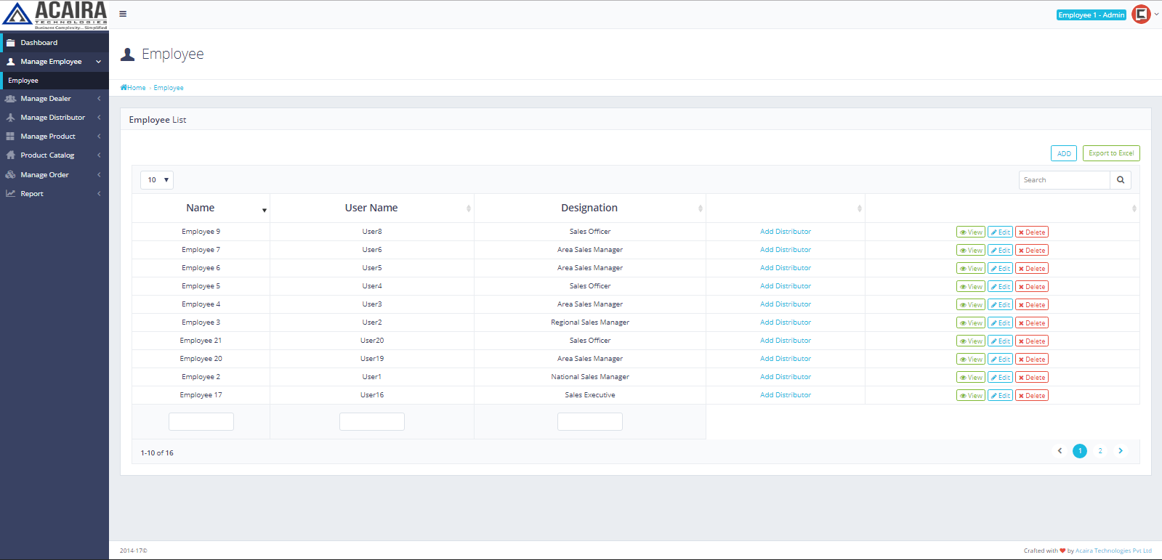Open the rows-per-page dropdown
Screen dimensions: 1162x560
(x=157, y=180)
